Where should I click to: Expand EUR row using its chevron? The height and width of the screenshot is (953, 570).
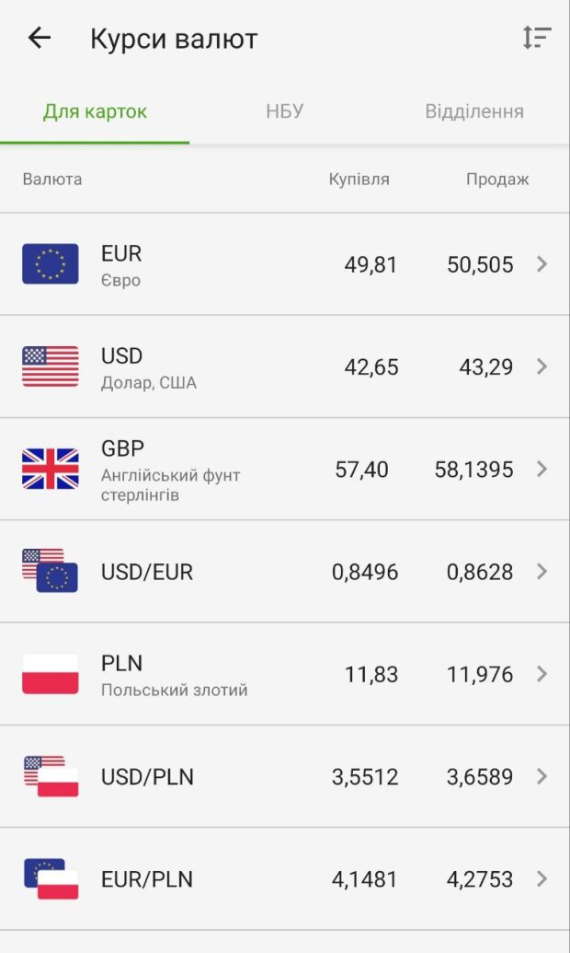pos(541,264)
